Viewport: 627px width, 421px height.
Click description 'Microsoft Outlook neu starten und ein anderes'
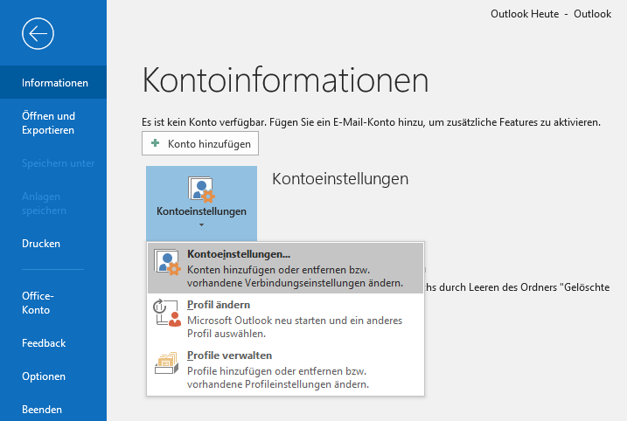[295, 321]
